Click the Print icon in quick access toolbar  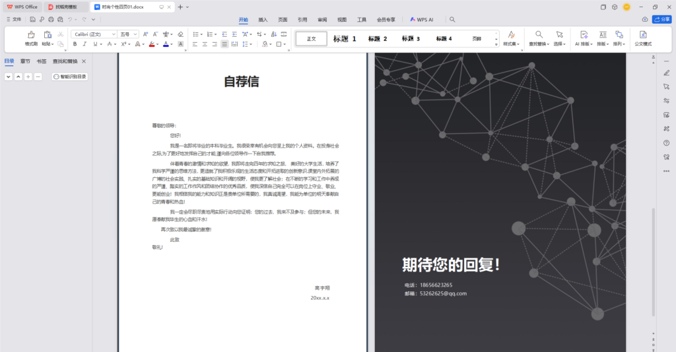coord(51,19)
